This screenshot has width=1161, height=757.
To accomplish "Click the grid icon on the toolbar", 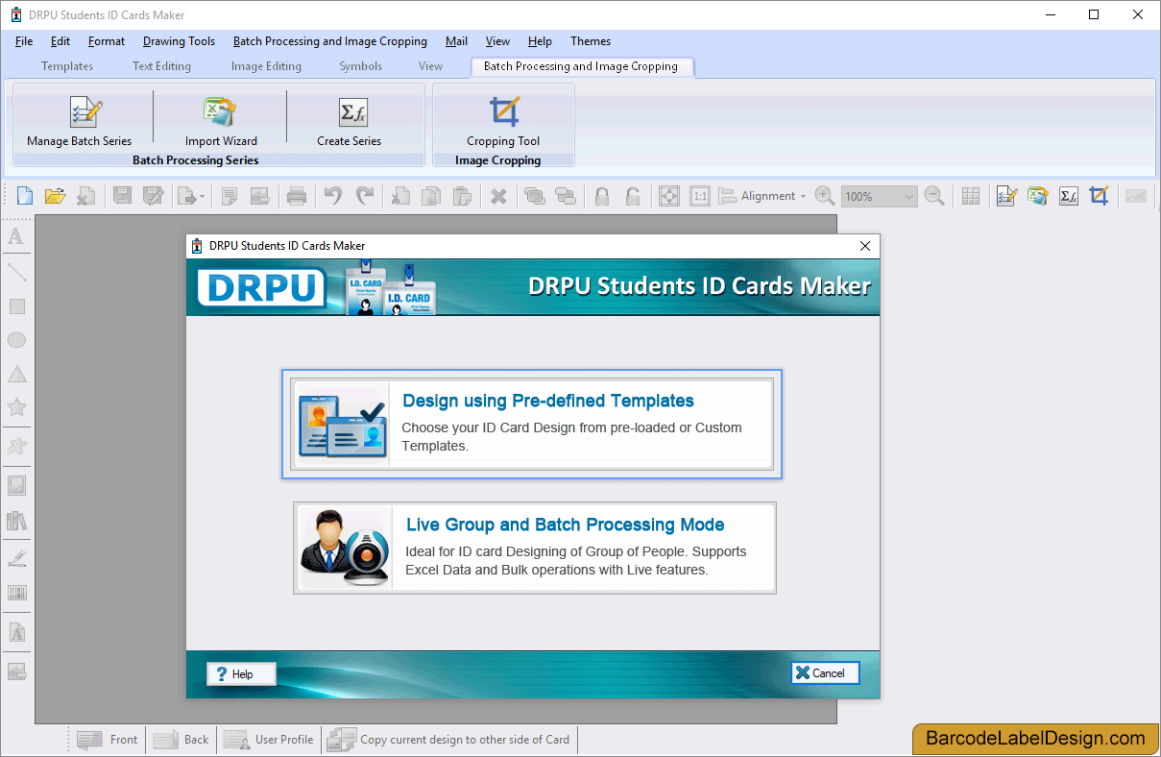I will coord(970,196).
